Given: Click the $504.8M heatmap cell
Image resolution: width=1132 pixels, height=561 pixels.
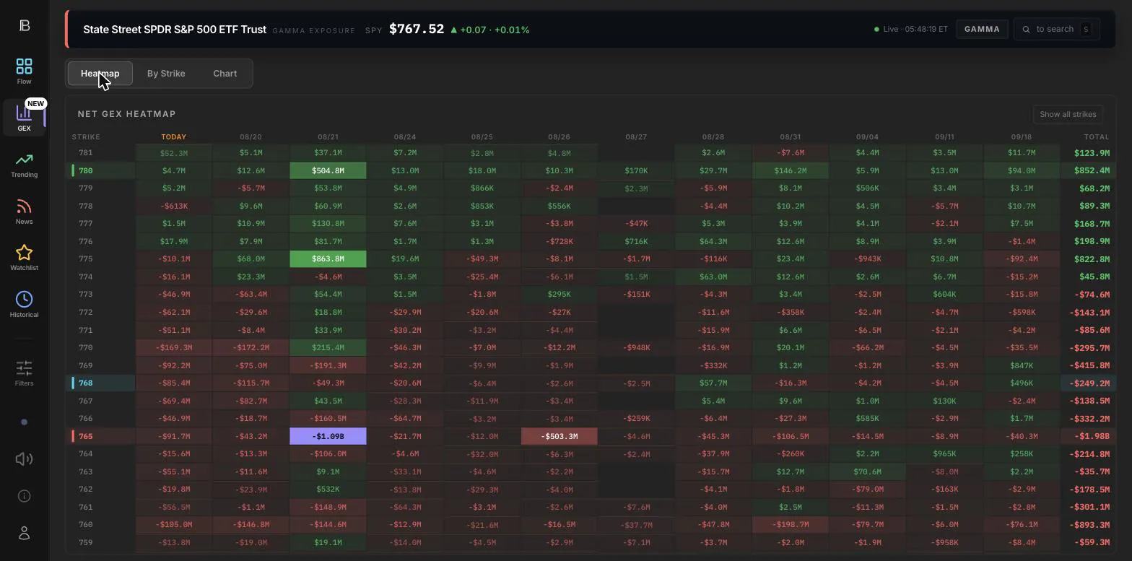Looking at the screenshot, I should (328, 170).
